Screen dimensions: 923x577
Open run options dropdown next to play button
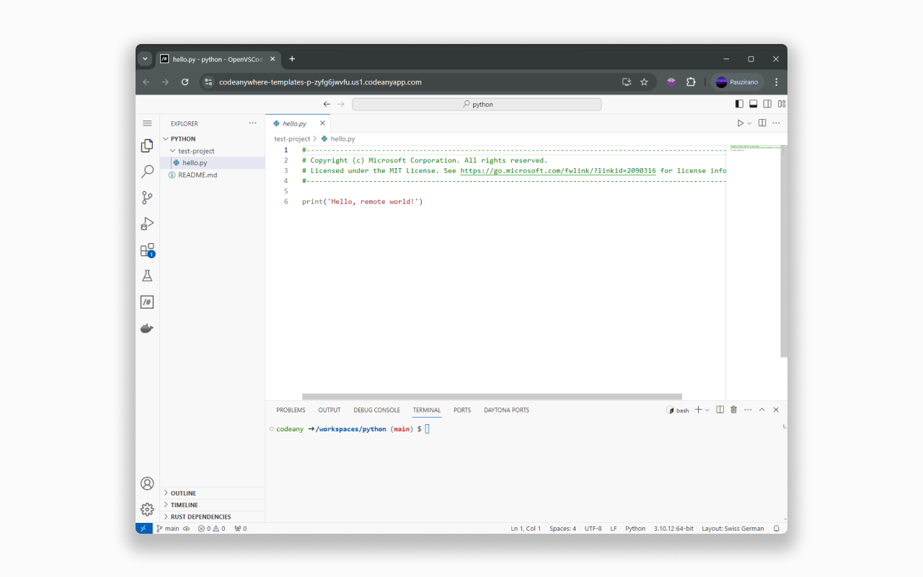pyautogui.click(x=748, y=123)
